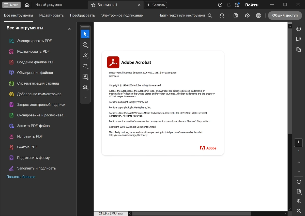Click vertical scrollbar down arrow
305x216 pixels.
tap(290, 209)
